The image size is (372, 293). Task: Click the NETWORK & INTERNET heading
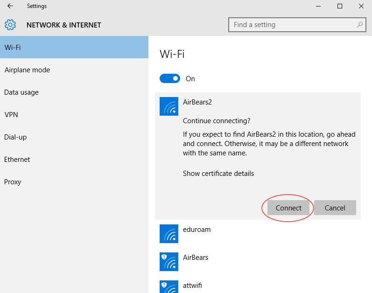[x=64, y=25]
